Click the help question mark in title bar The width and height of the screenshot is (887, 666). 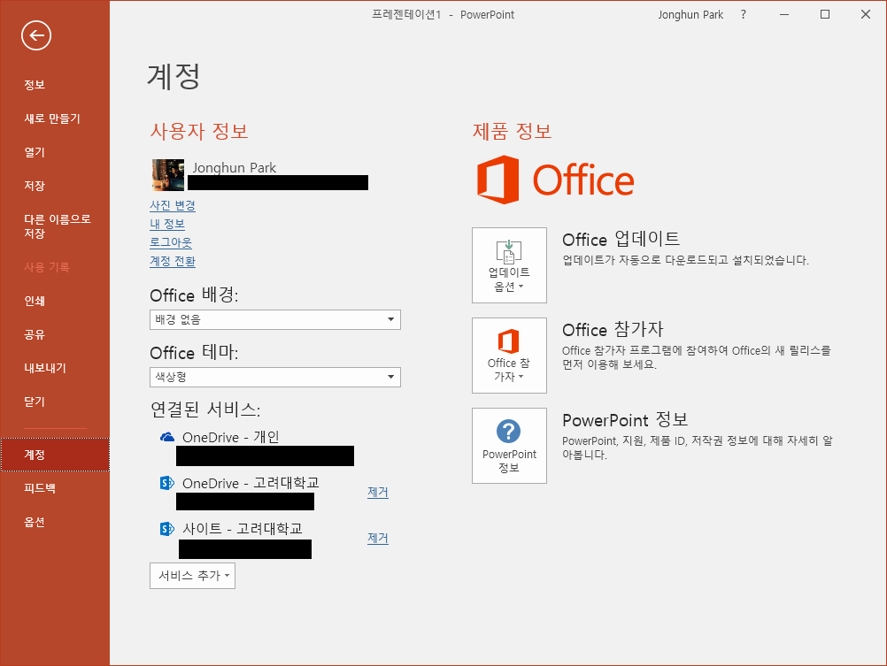744,15
